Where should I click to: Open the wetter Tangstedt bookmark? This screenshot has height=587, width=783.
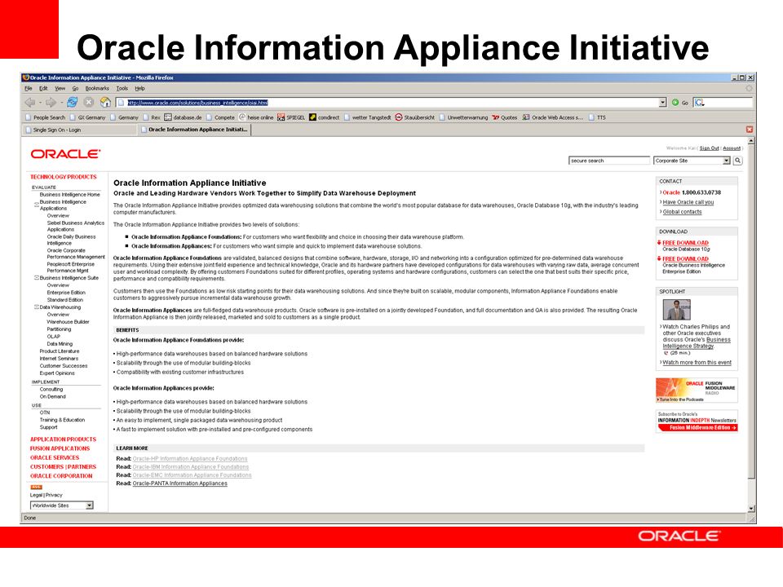pyautogui.click(x=368, y=117)
